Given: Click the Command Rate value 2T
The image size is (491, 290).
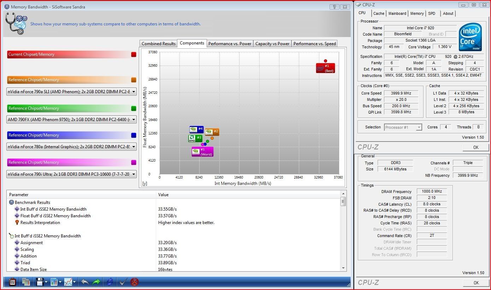Looking at the screenshot, I should (432, 235).
